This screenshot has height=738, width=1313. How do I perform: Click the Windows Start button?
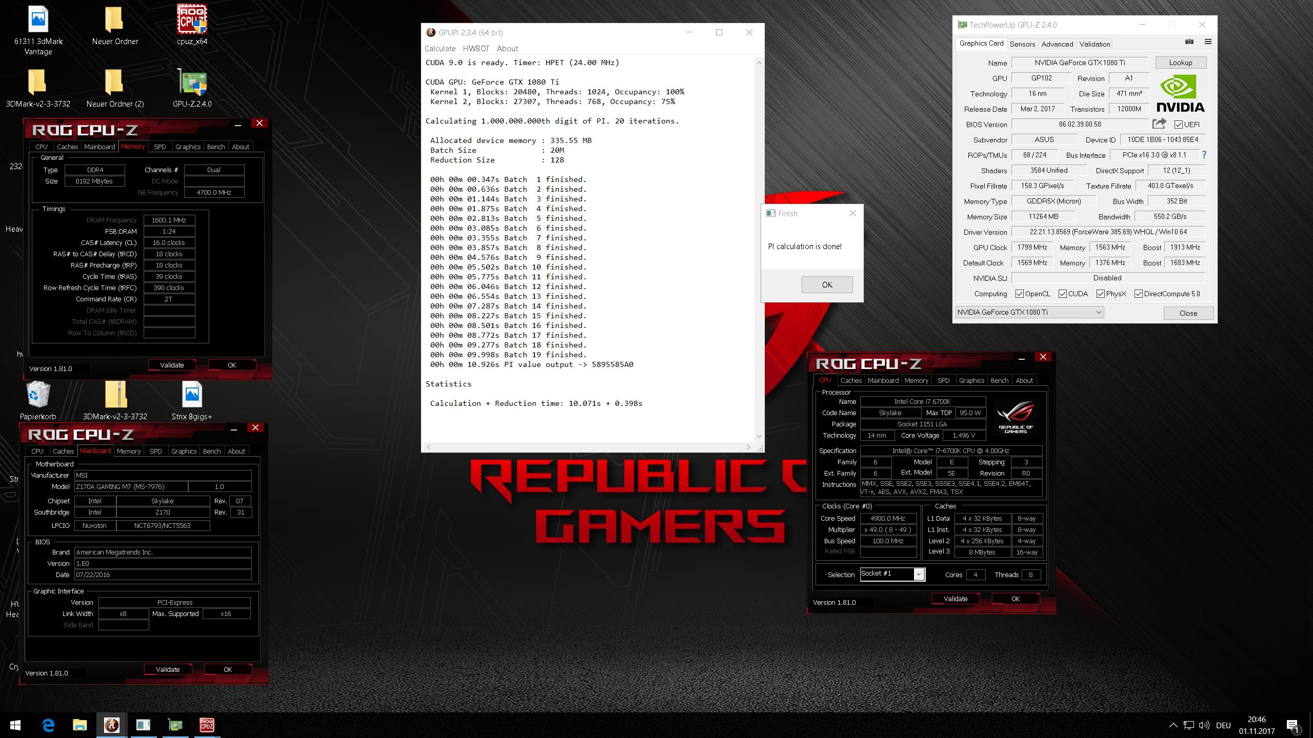tap(15, 725)
